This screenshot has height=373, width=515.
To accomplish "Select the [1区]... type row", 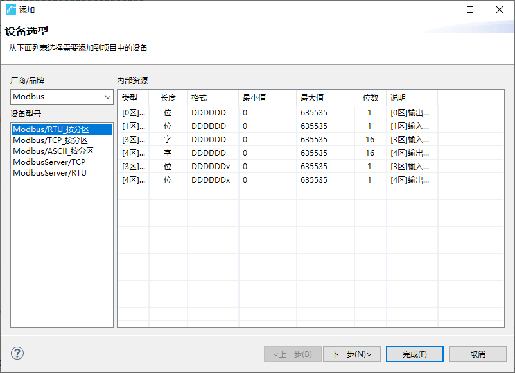I will click(x=310, y=126).
